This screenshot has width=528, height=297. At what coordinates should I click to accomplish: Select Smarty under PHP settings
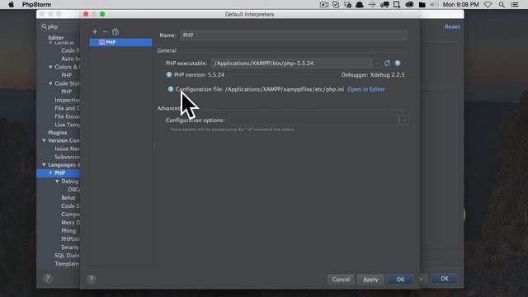[70, 247]
